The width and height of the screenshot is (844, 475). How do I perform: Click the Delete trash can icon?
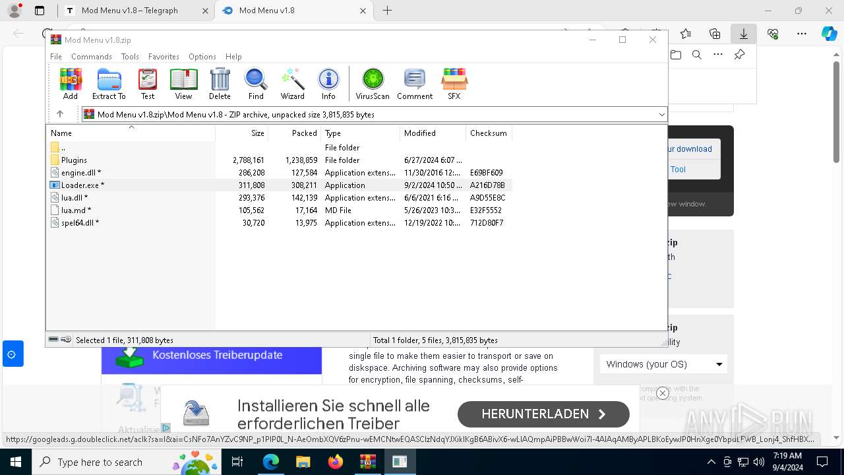click(x=220, y=84)
